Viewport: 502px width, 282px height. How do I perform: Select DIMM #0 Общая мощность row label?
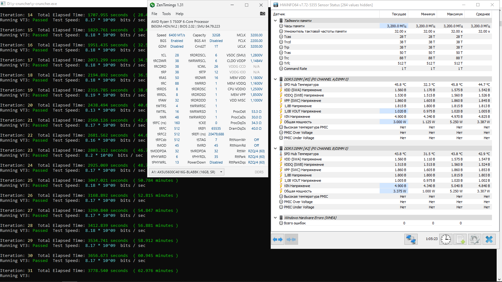298,122
